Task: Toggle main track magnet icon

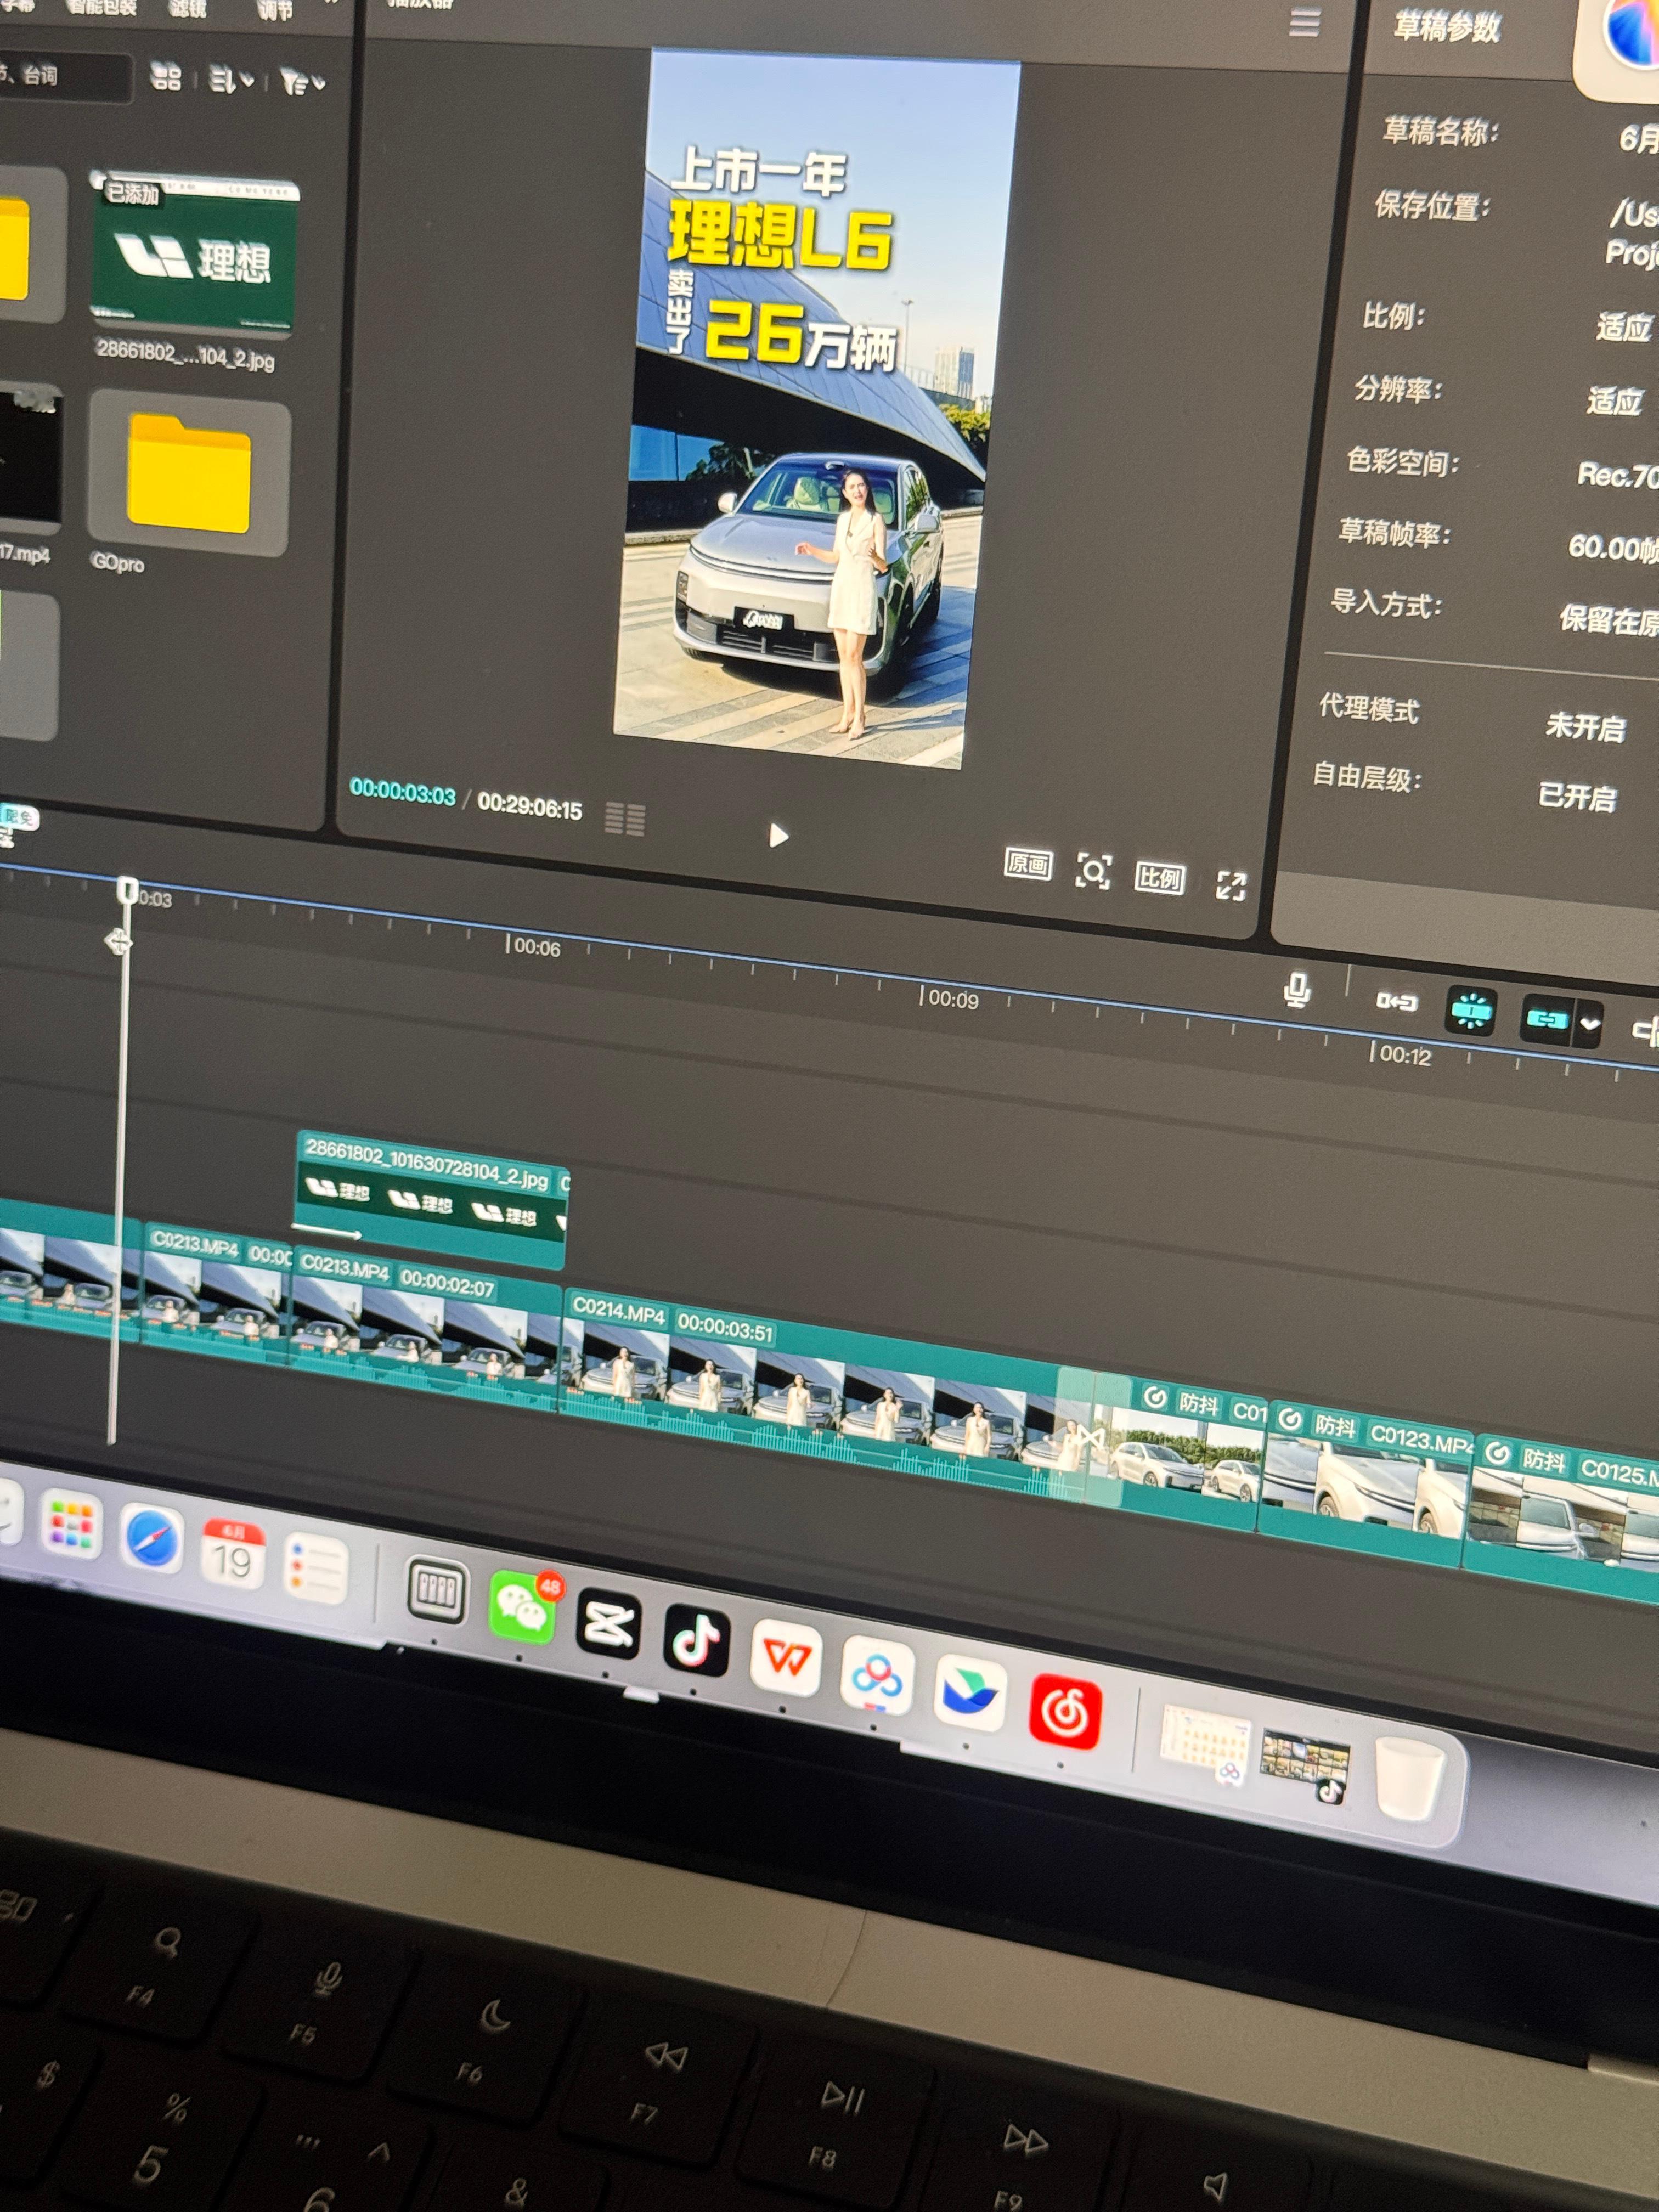Action: pyautogui.click(x=1396, y=1001)
